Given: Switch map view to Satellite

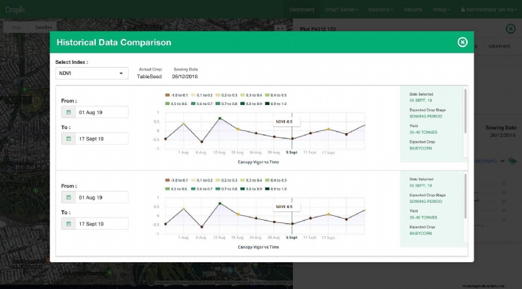Looking at the screenshot, I should coord(44,27).
